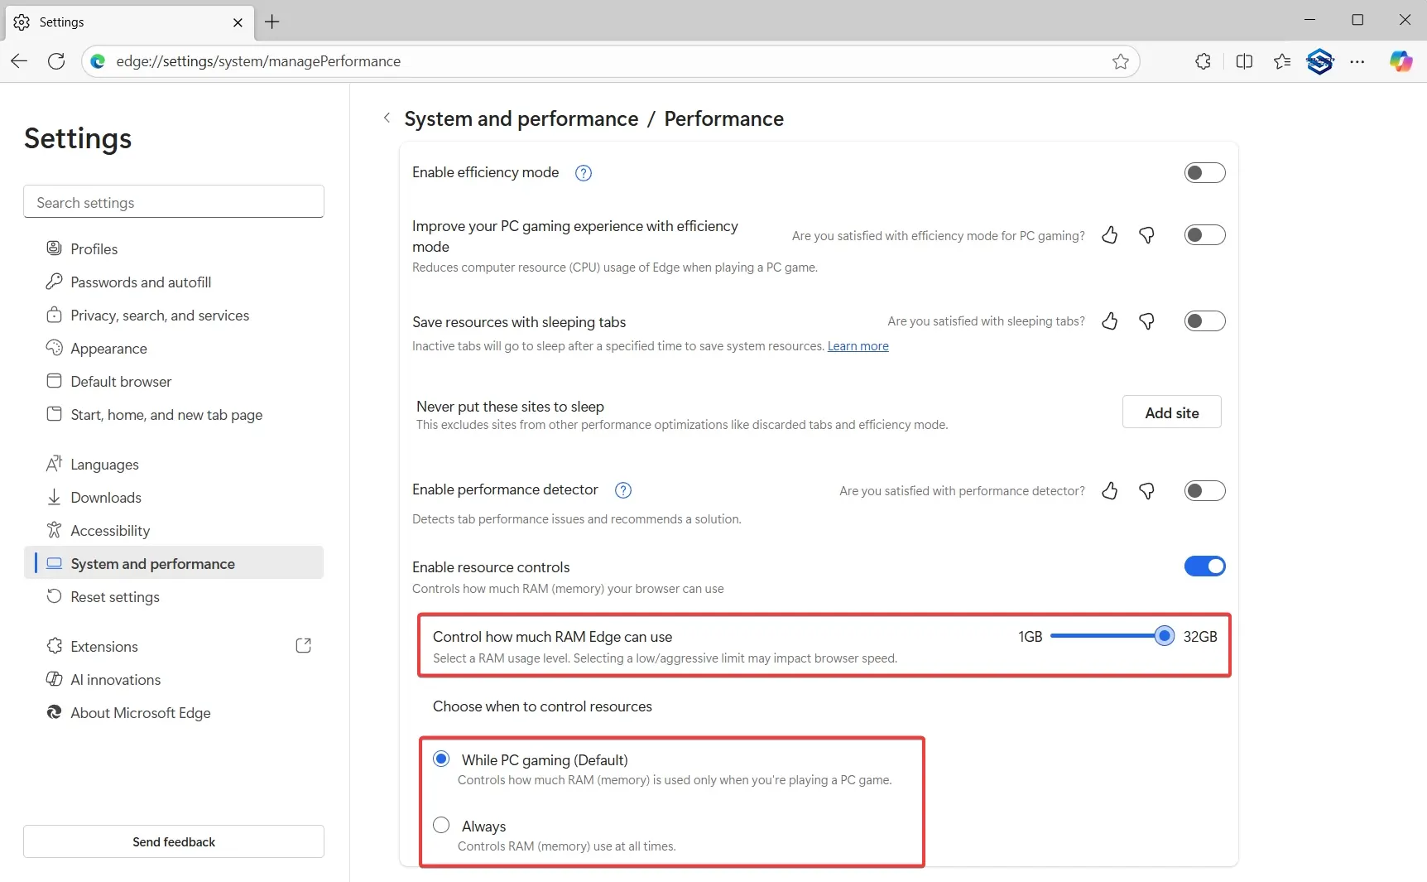This screenshot has width=1427, height=882.
Task: Switch to the Settings browser tab
Action: tap(116, 22)
